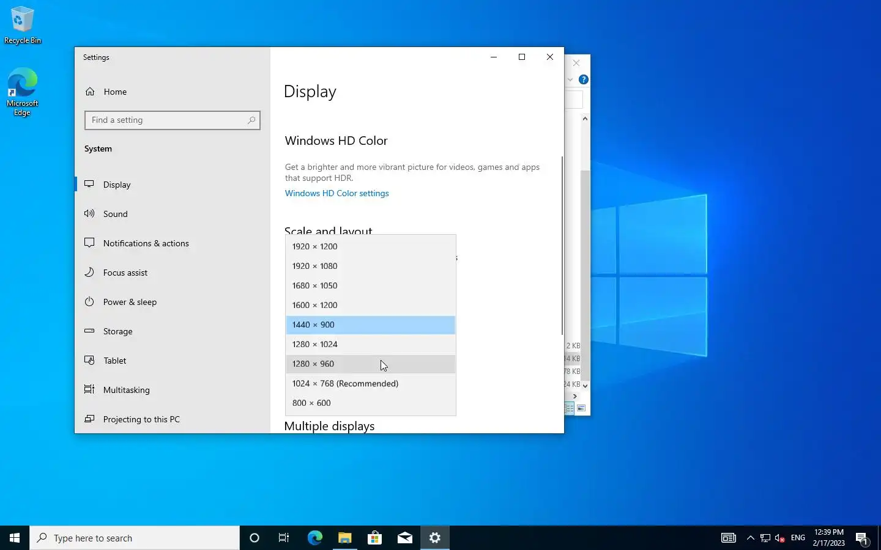Click the taskbar search box
This screenshot has width=881, height=550.
point(135,538)
